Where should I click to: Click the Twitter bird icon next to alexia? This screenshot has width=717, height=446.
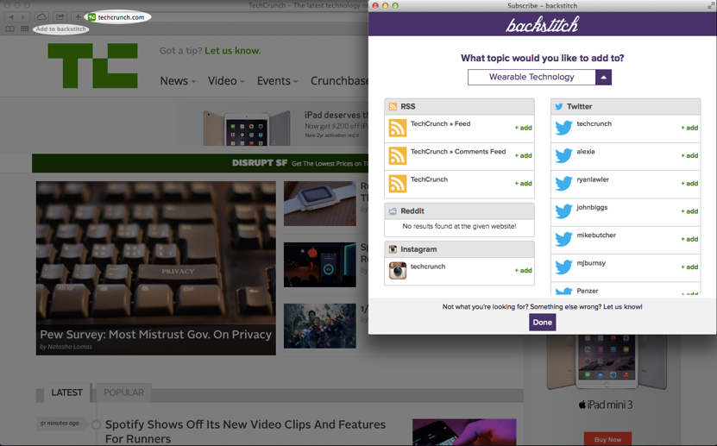[x=563, y=155]
